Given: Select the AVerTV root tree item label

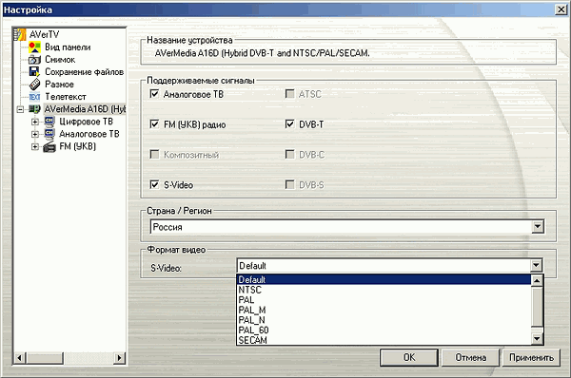Looking at the screenshot, I should tap(44, 34).
